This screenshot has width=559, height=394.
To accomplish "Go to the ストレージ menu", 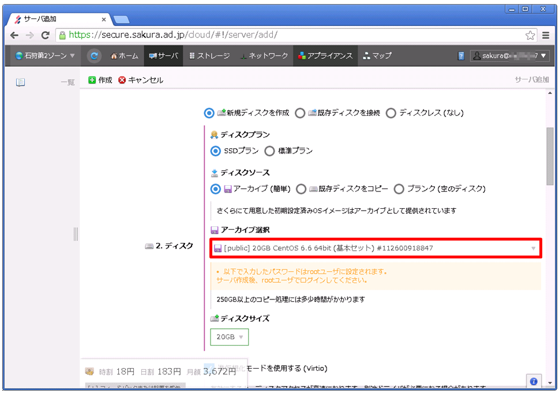I will point(209,56).
